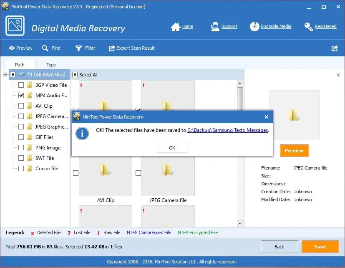Click the 3GP Video File folder icon
The width and height of the screenshot is (345, 268).
pyautogui.click(x=29, y=85)
